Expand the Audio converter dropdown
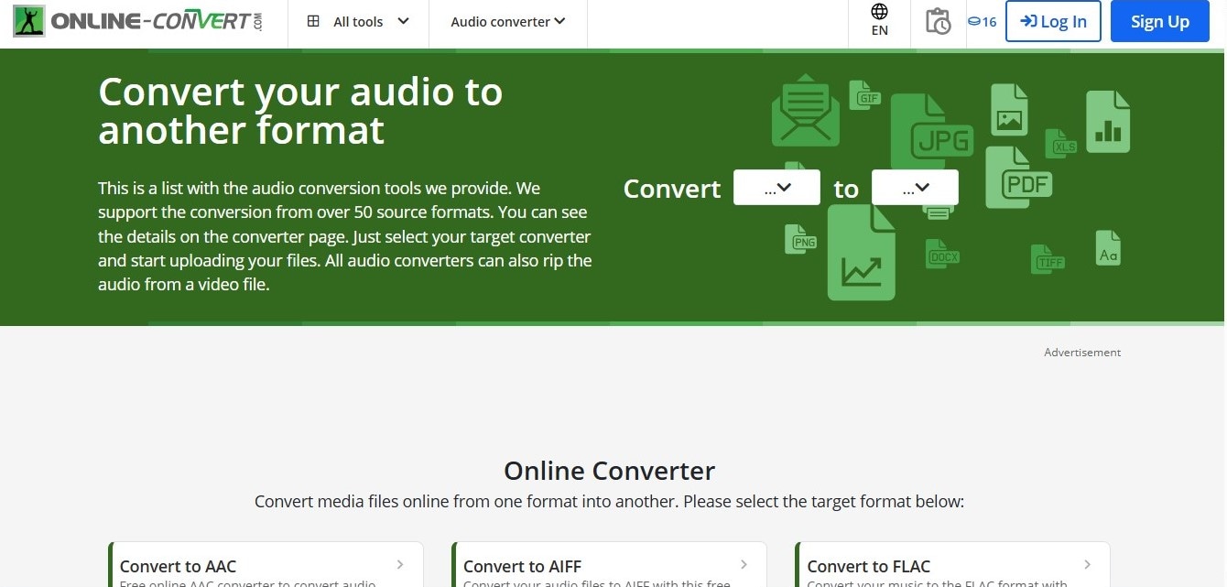The width and height of the screenshot is (1227, 587). (508, 22)
